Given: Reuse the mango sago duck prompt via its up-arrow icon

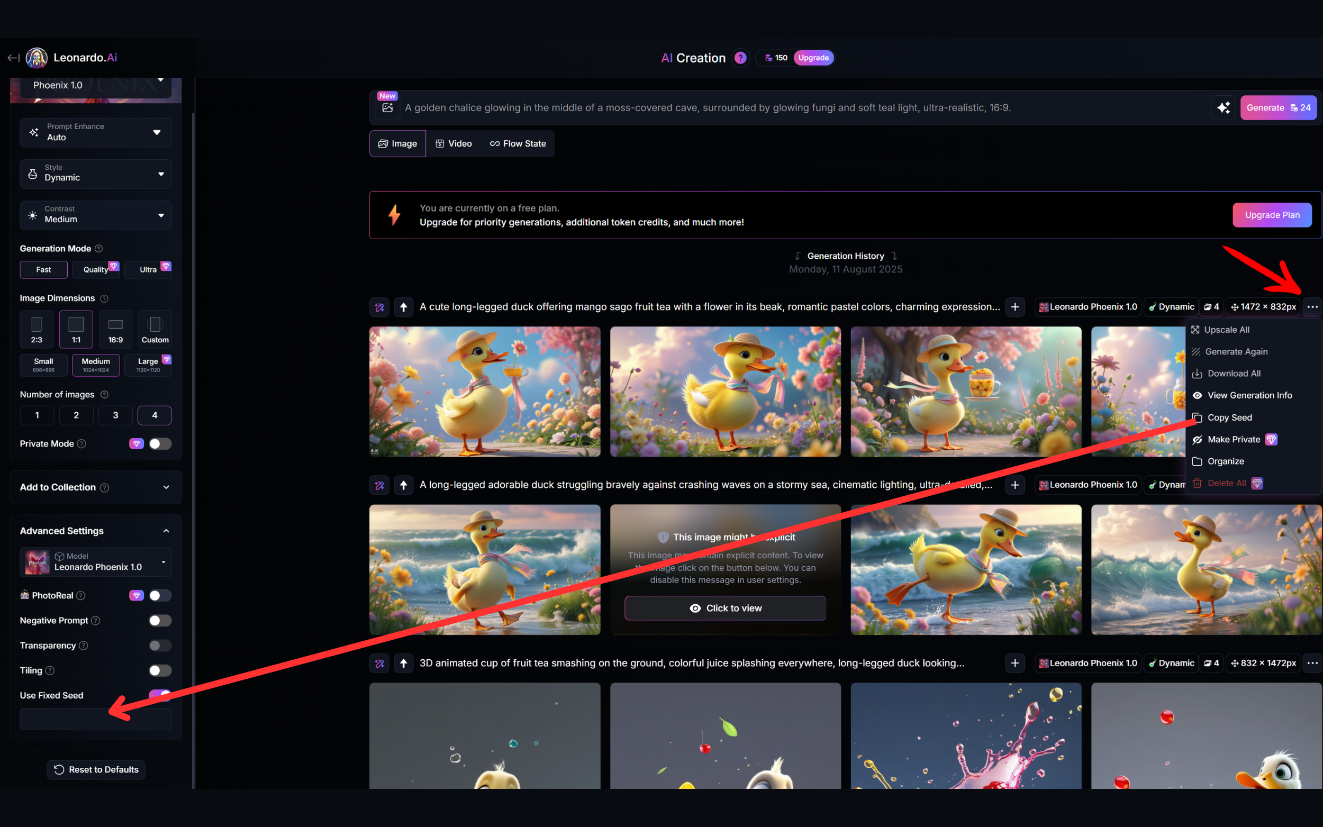Looking at the screenshot, I should tap(404, 307).
